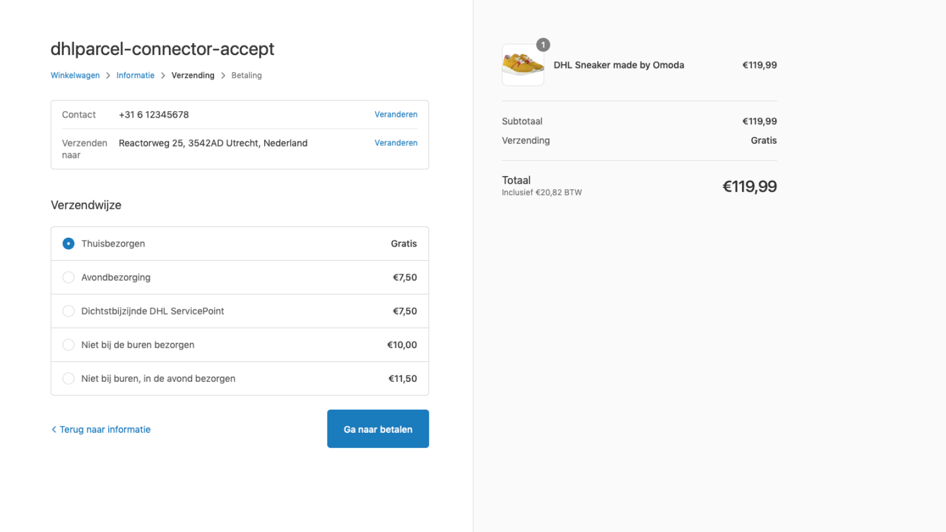This screenshot has height=532, width=946.
Task: Select Niet bij buren, in de avond bezorgen
Action: click(69, 378)
